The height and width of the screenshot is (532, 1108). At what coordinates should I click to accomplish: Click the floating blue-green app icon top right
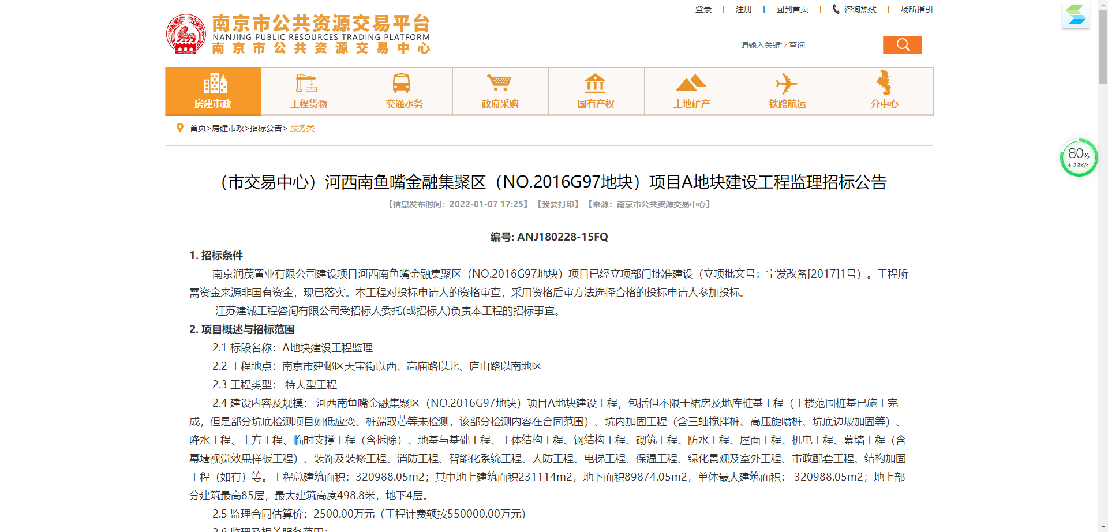coord(1076,15)
